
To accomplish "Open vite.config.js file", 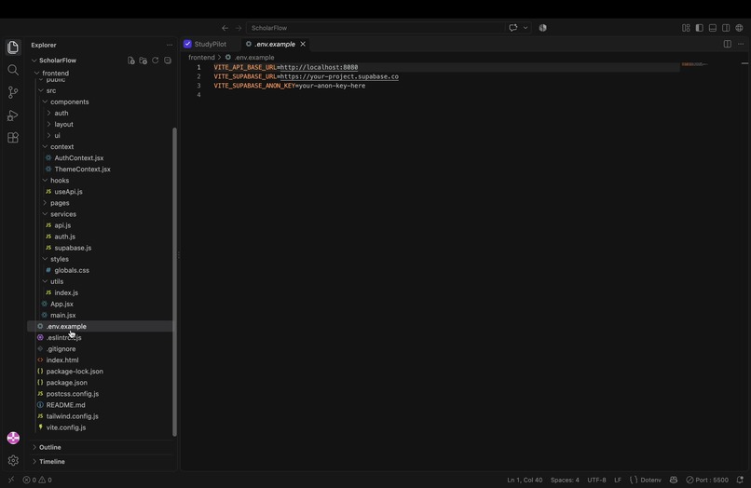I will point(66,427).
